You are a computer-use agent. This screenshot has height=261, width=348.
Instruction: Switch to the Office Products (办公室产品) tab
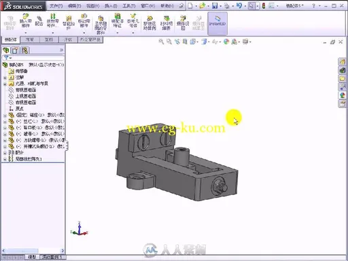[x=90, y=39]
